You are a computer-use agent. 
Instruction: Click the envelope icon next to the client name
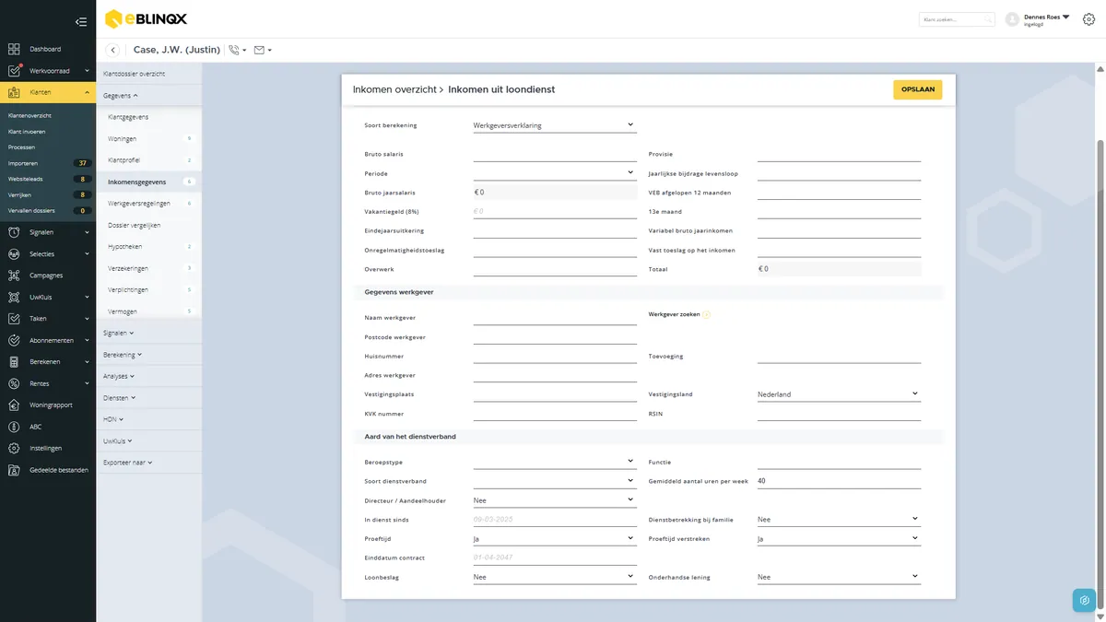(260, 50)
